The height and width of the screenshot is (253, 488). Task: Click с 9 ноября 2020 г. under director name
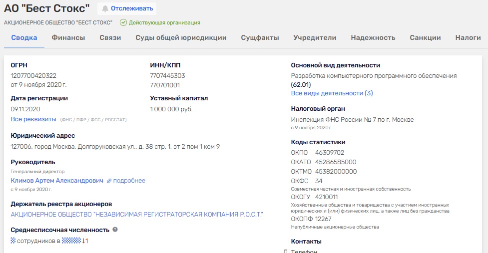click(x=31, y=189)
